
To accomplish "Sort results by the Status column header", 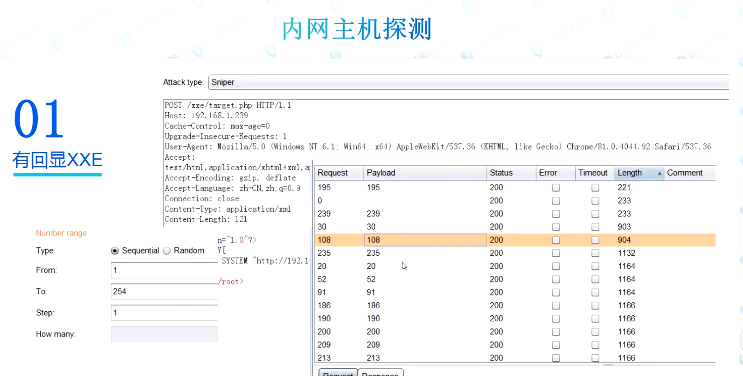I will tap(511, 173).
